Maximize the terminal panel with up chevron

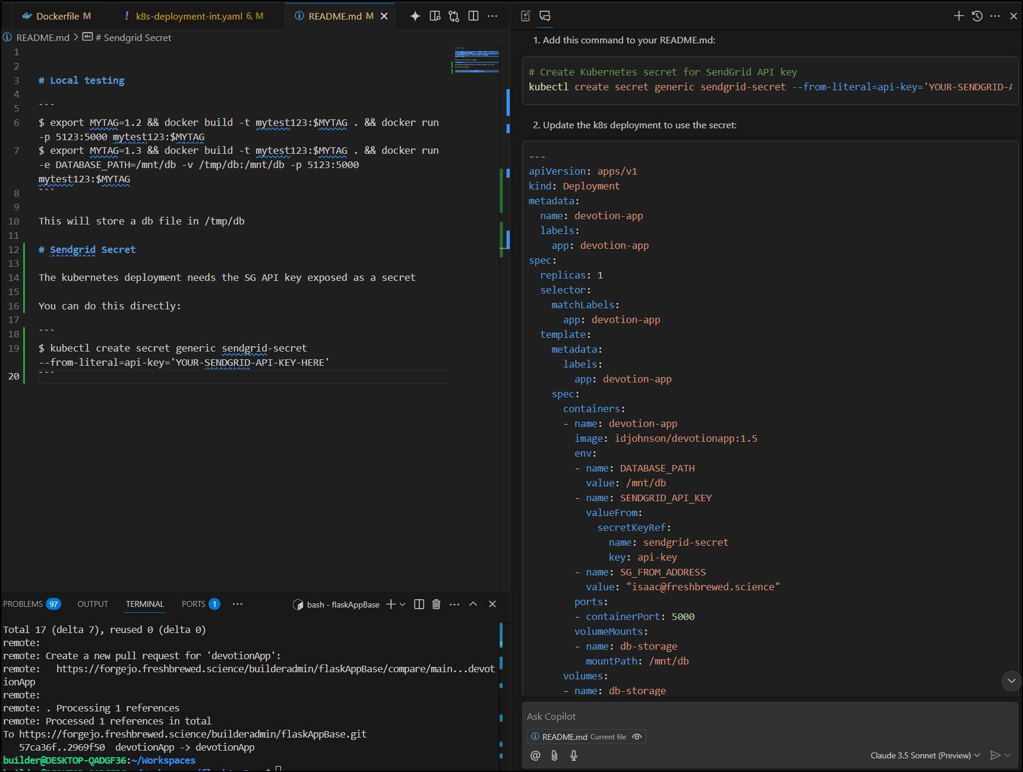click(x=473, y=604)
